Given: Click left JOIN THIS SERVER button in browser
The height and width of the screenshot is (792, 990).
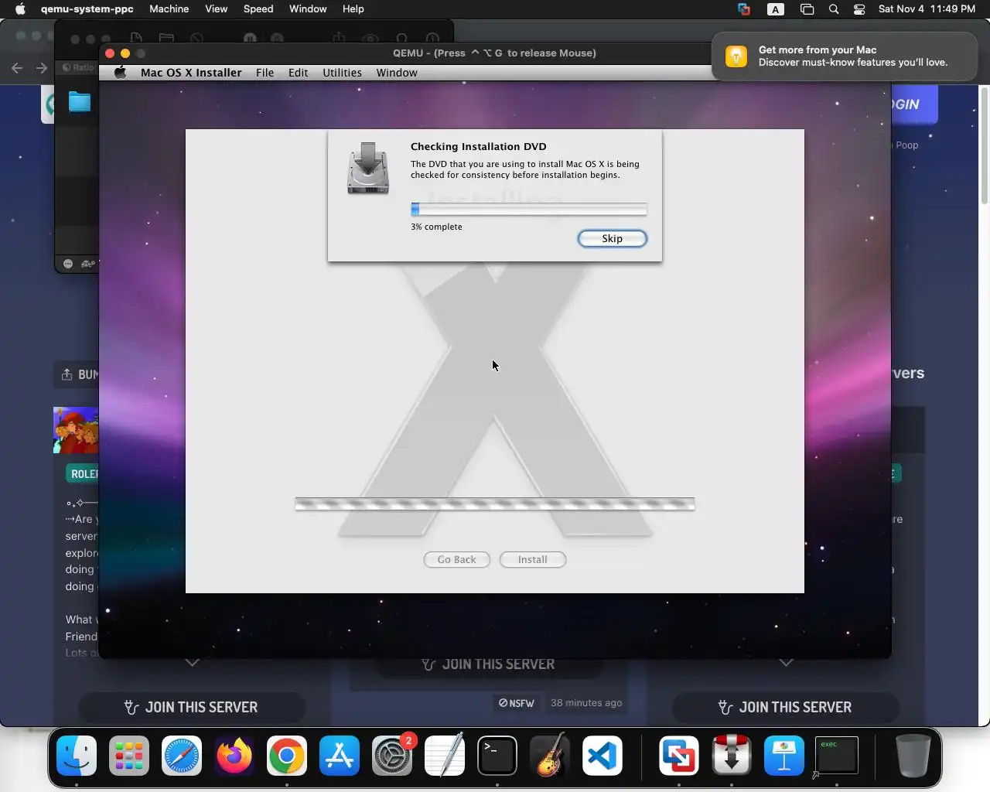Looking at the screenshot, I should point(192,707).
